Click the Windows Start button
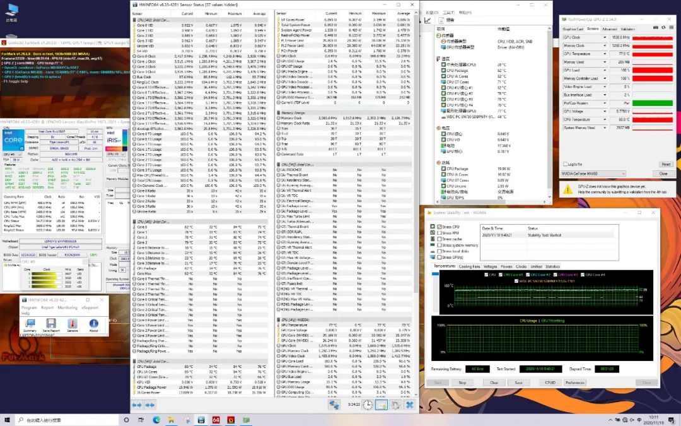 coord(7,419)
